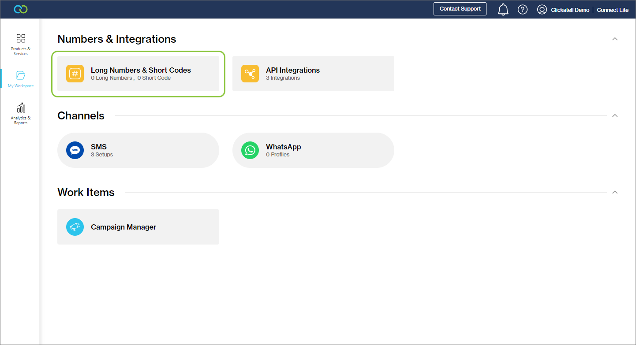Click the Campaign Manager megaphone icon
Screen dimensions: 636x345
[x=75, y=227]
